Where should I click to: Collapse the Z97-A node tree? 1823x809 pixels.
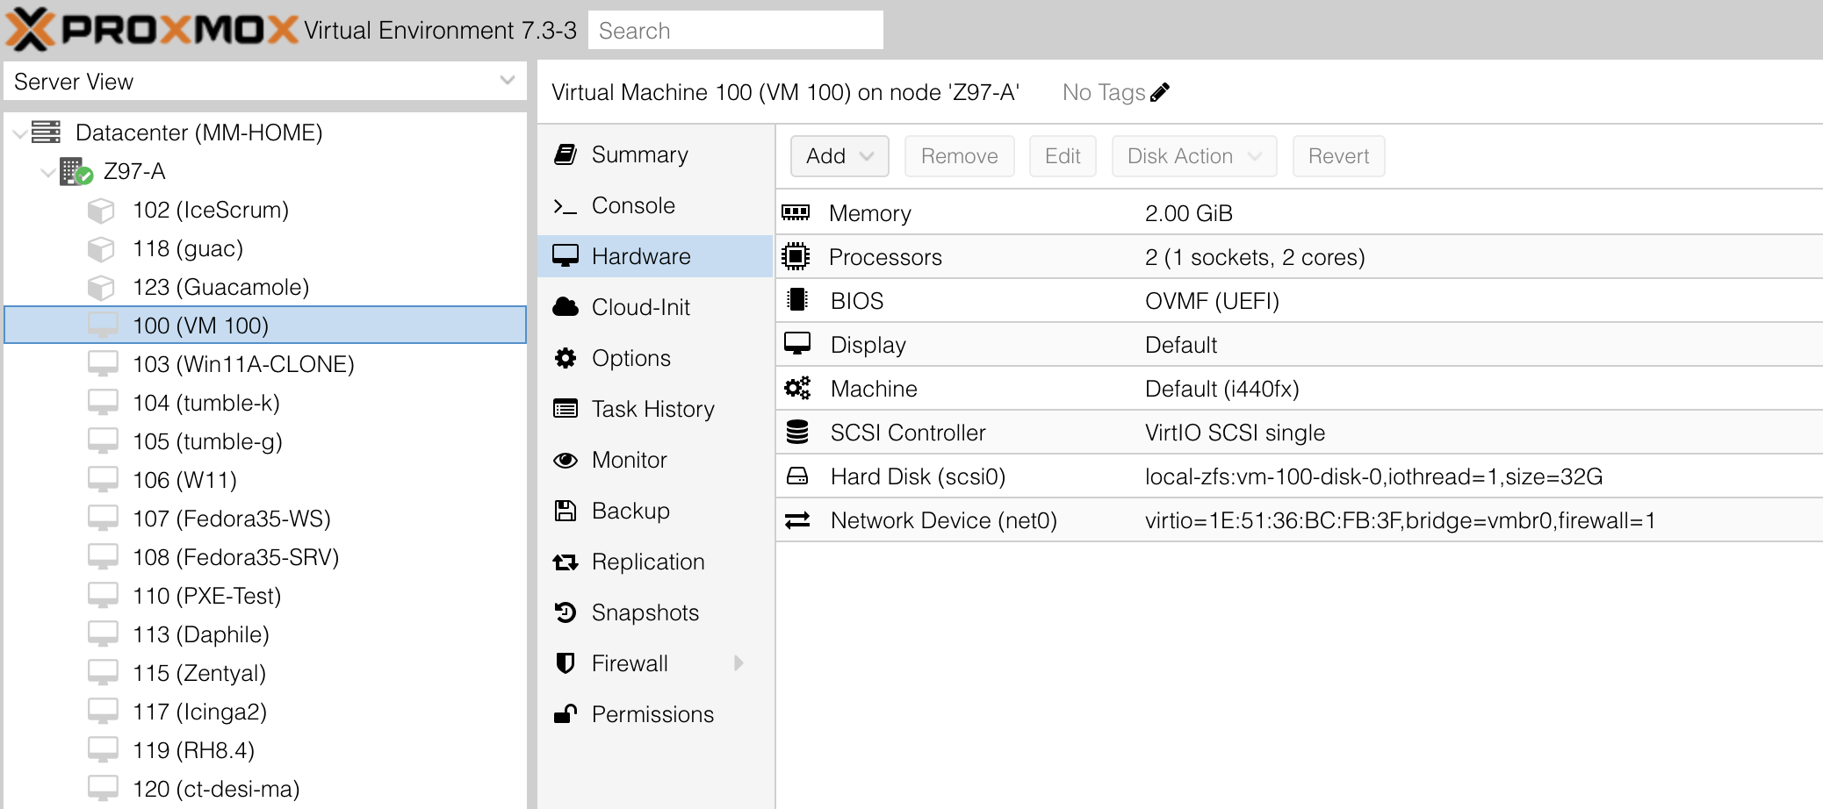pyautogui.click(x=48, y=172)
